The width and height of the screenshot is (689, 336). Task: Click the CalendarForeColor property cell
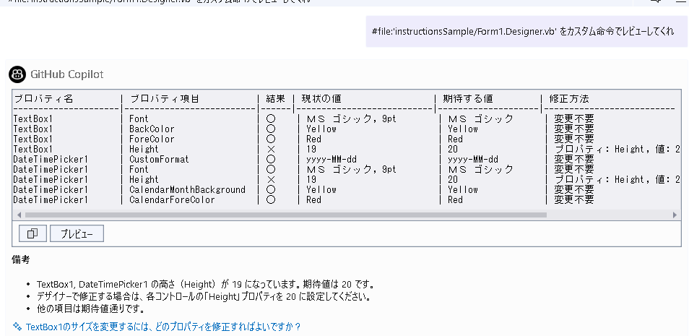click(172, 199)
